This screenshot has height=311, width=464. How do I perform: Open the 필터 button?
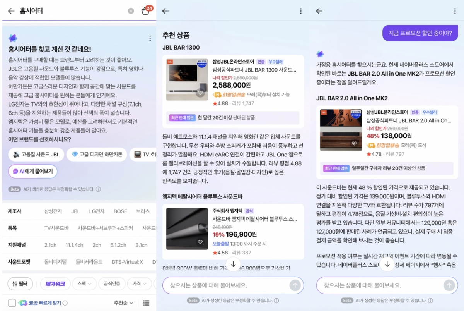pos(20,284)
